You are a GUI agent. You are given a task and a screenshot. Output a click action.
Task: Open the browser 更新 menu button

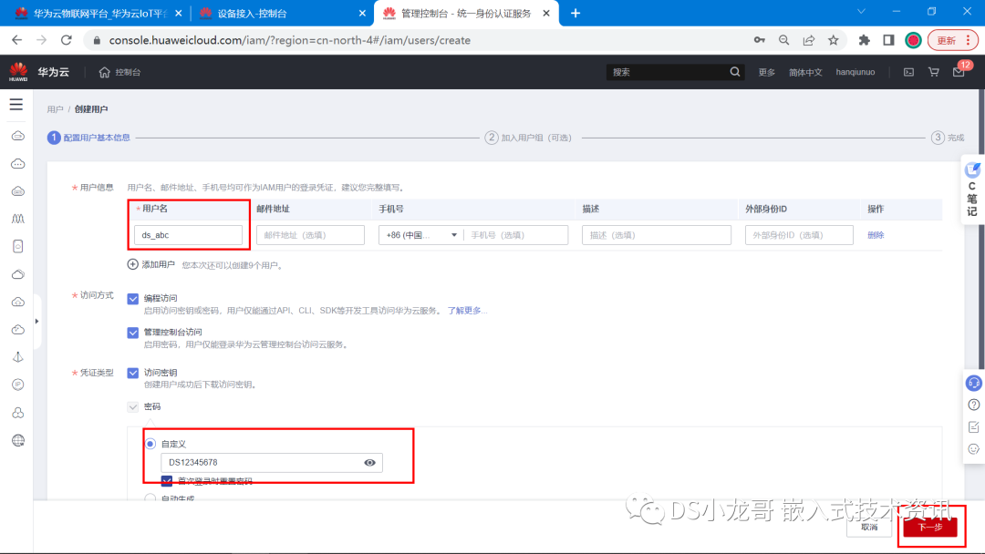point(952,40)
